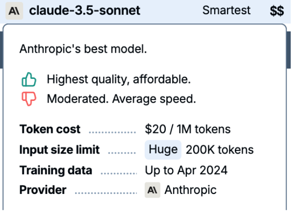Click the small Anthropic logo in Provider row
The width and height of the screenshot is (293, 220).
152,190
